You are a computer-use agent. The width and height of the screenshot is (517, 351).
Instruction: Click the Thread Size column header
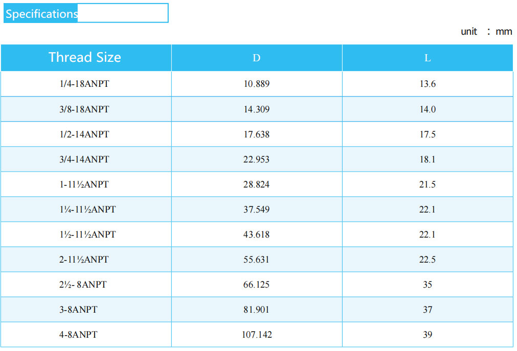tap(85, 57)
